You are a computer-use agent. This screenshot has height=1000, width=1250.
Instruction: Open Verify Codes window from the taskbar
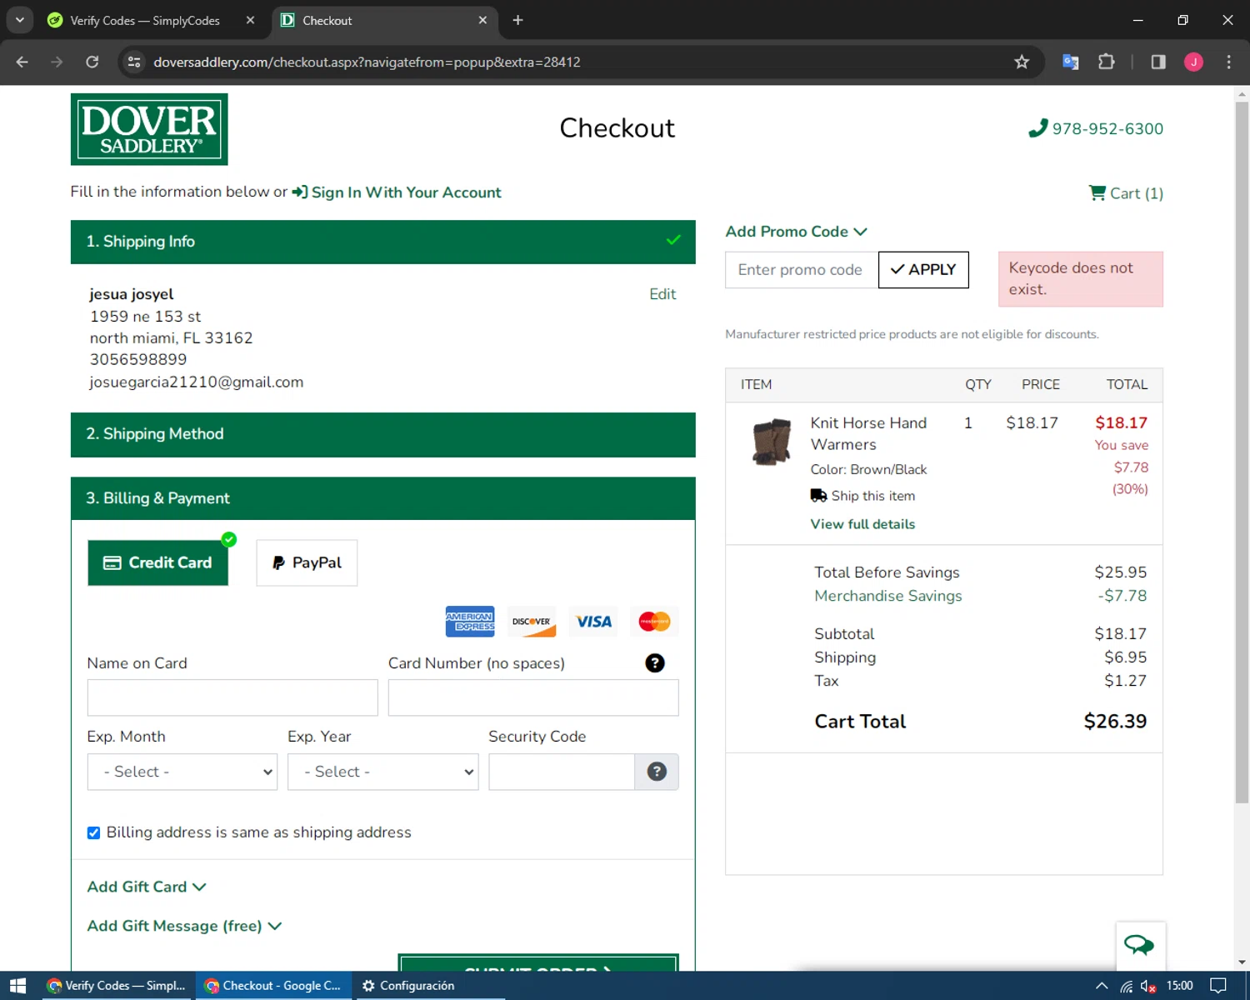point(116,986)
